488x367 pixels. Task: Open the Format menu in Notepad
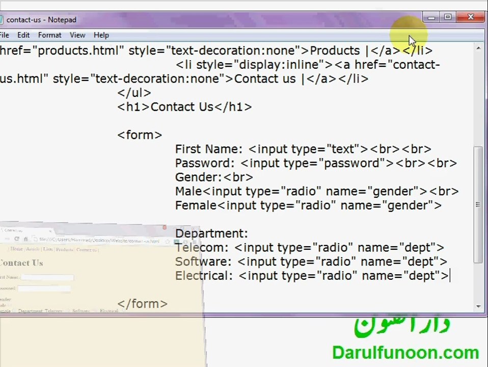point(49,35)
